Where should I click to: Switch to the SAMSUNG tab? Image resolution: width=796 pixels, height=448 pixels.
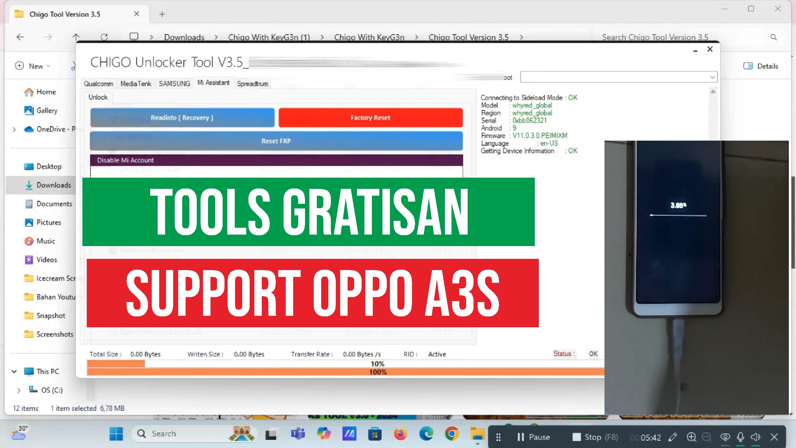[174, 84]
